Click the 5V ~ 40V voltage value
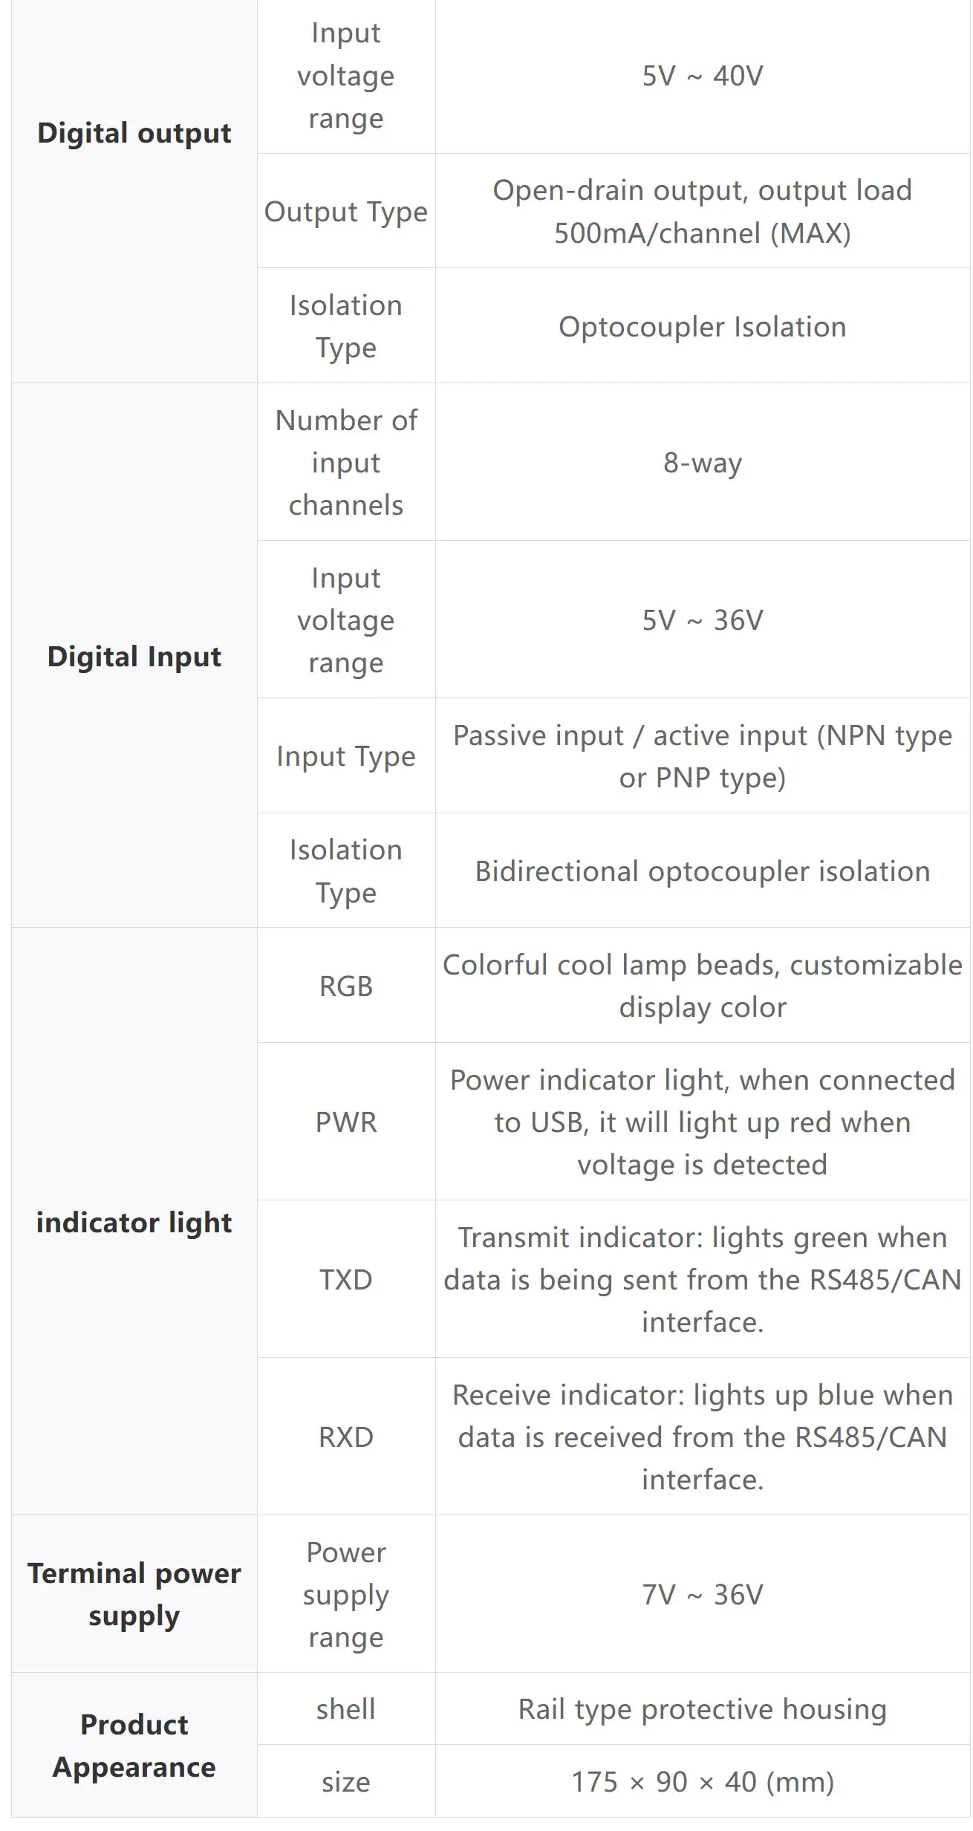Image resolution: width=973 pixels, height=1831 pixels. point(703,76)
